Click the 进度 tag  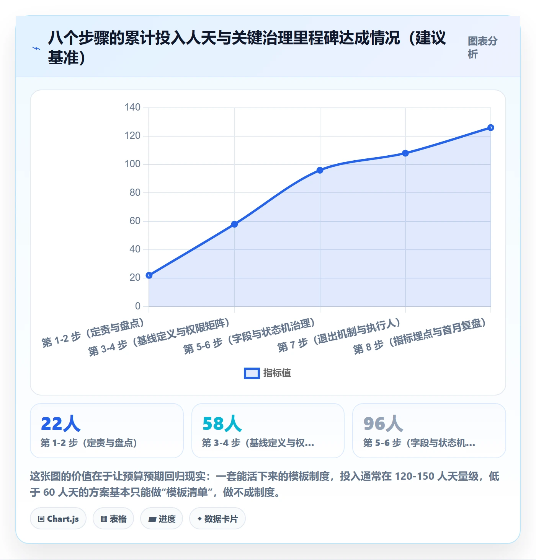pyautogui.click(x=162, y=519)
